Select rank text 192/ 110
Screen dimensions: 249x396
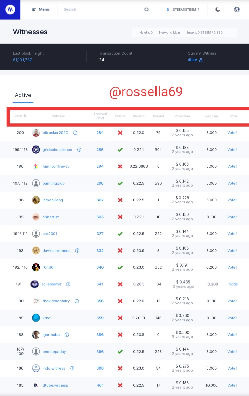20,267
